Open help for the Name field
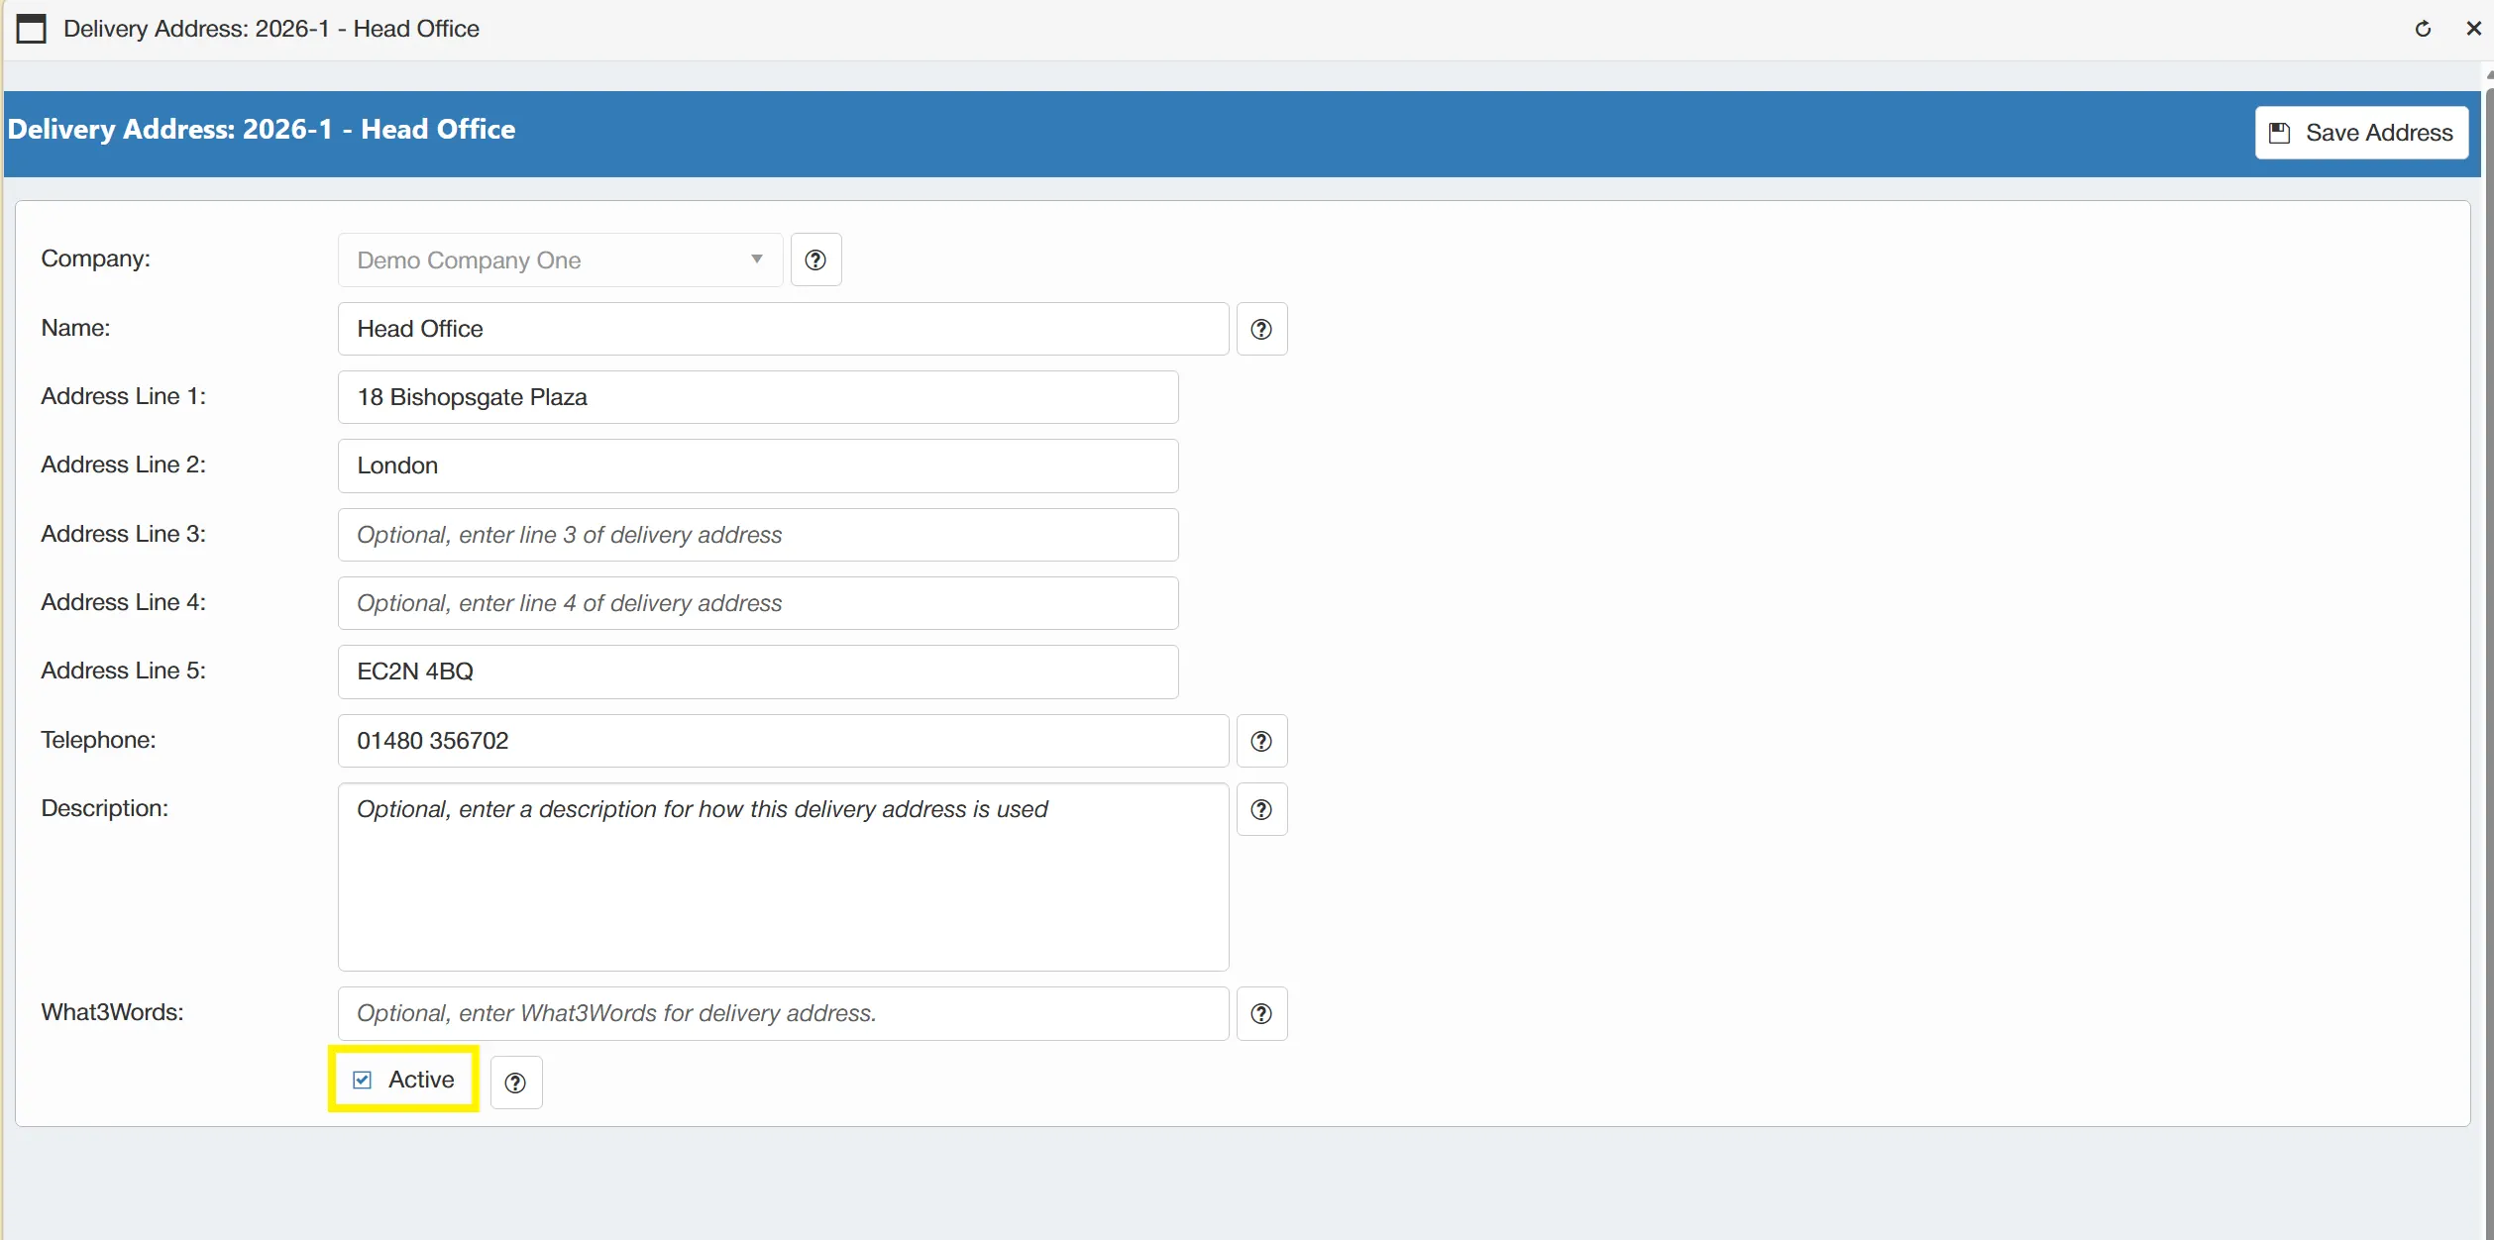The image size is (2494, 1240). tap(1261, 329)
